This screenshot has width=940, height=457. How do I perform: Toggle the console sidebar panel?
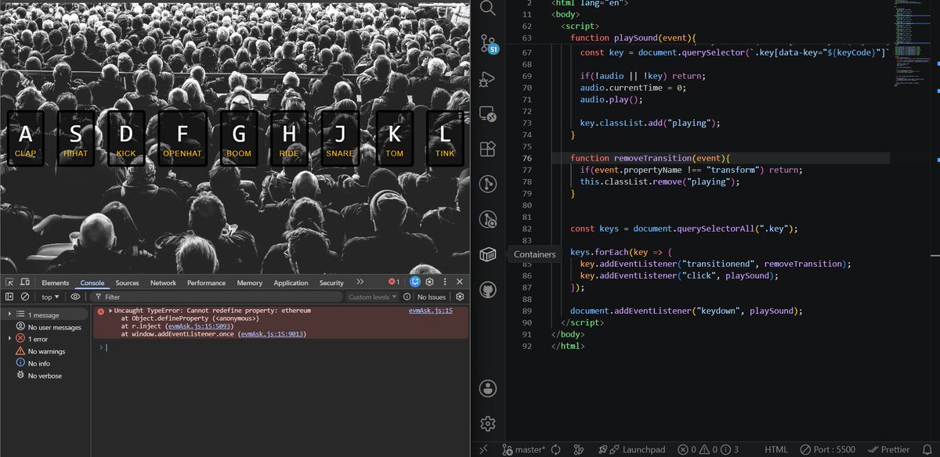[9, 297]
